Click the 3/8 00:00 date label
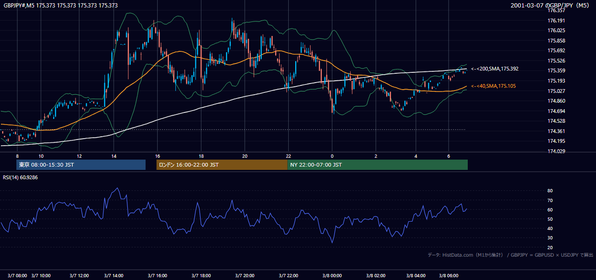596x280 pixels. click(332, 276)
